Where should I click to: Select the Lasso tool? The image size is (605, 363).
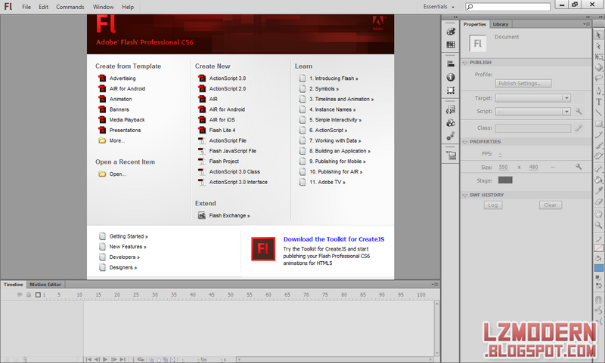pos(598,78)
